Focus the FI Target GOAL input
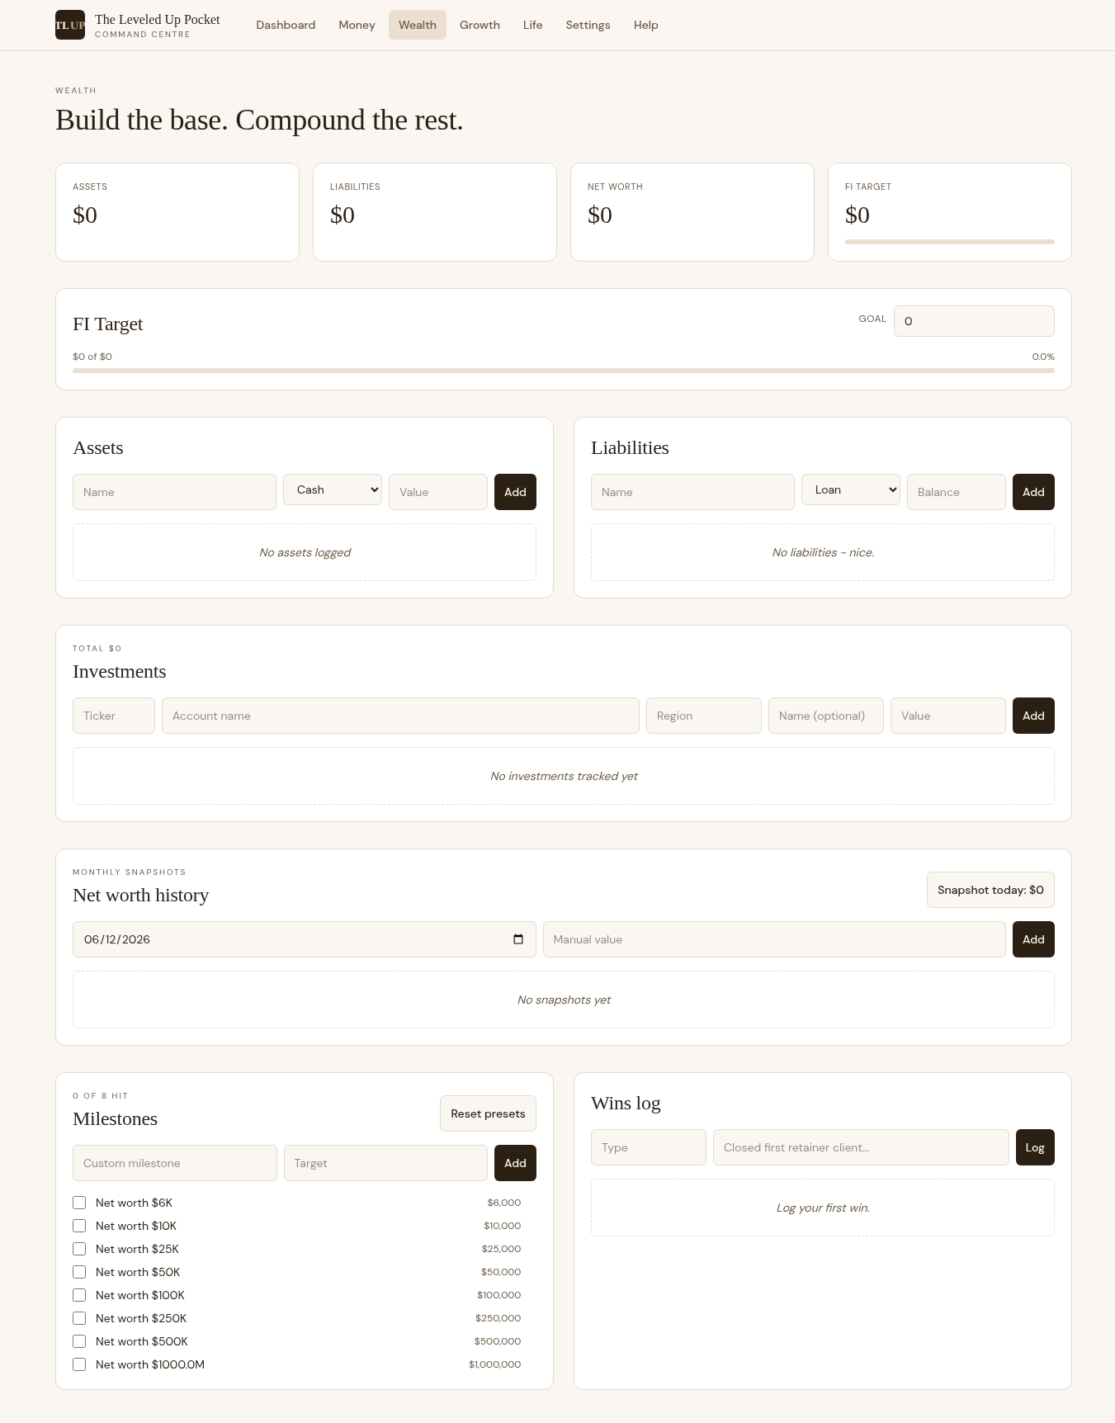 pos(974,321)
